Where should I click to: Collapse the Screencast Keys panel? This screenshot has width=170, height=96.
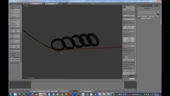tap(124, 68)
